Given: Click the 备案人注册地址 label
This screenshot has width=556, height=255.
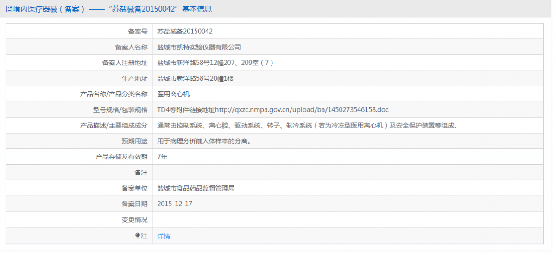Looking at the screenshot, I should coord(125,63).
